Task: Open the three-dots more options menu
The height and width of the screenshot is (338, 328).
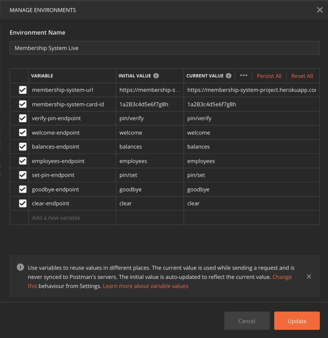Action: pyautogui.click(x=244, y=75)
